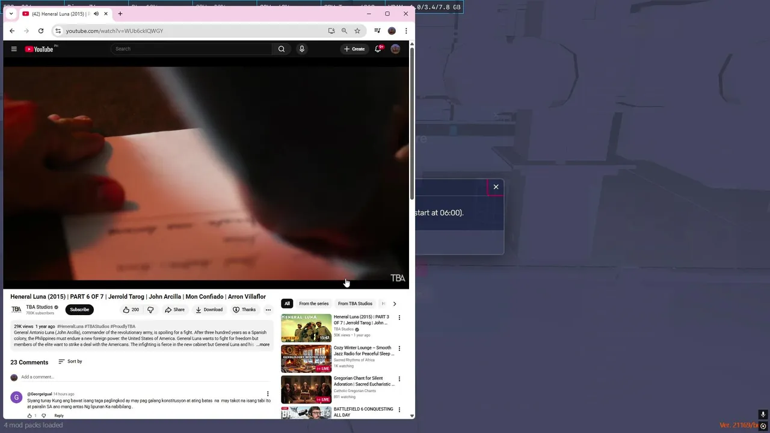Click the microphone icon at screen bottom-right
The image size is (770, 433).
[763, 414]
